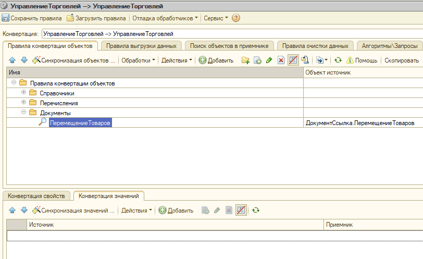
Task: Click the upper Добавить button
Action: [216, 60]
